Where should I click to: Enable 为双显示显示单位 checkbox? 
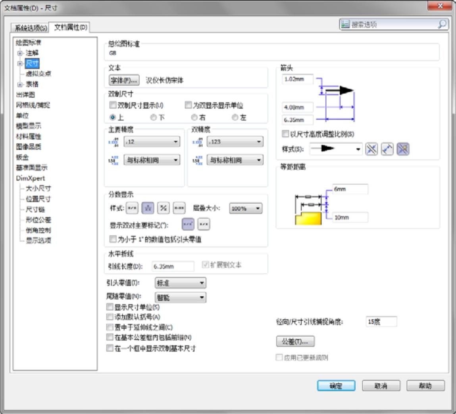(x=188, y=105)
